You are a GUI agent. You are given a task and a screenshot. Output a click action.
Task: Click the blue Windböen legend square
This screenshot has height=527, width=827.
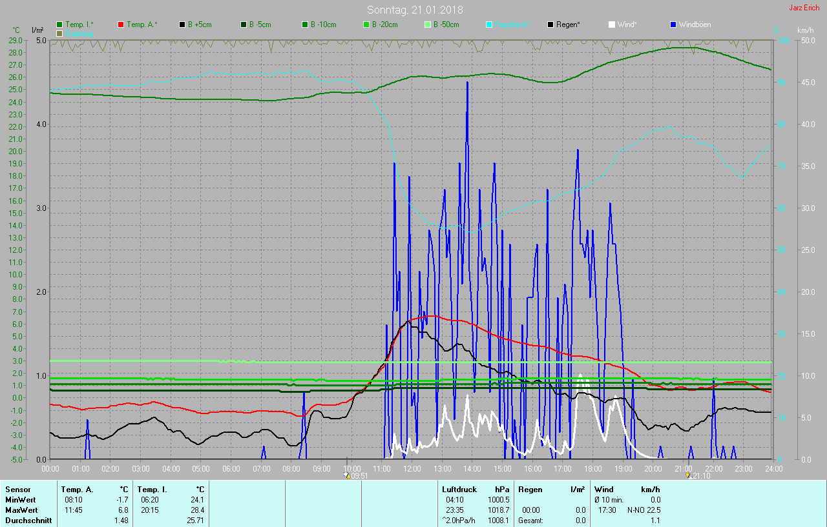673,25
